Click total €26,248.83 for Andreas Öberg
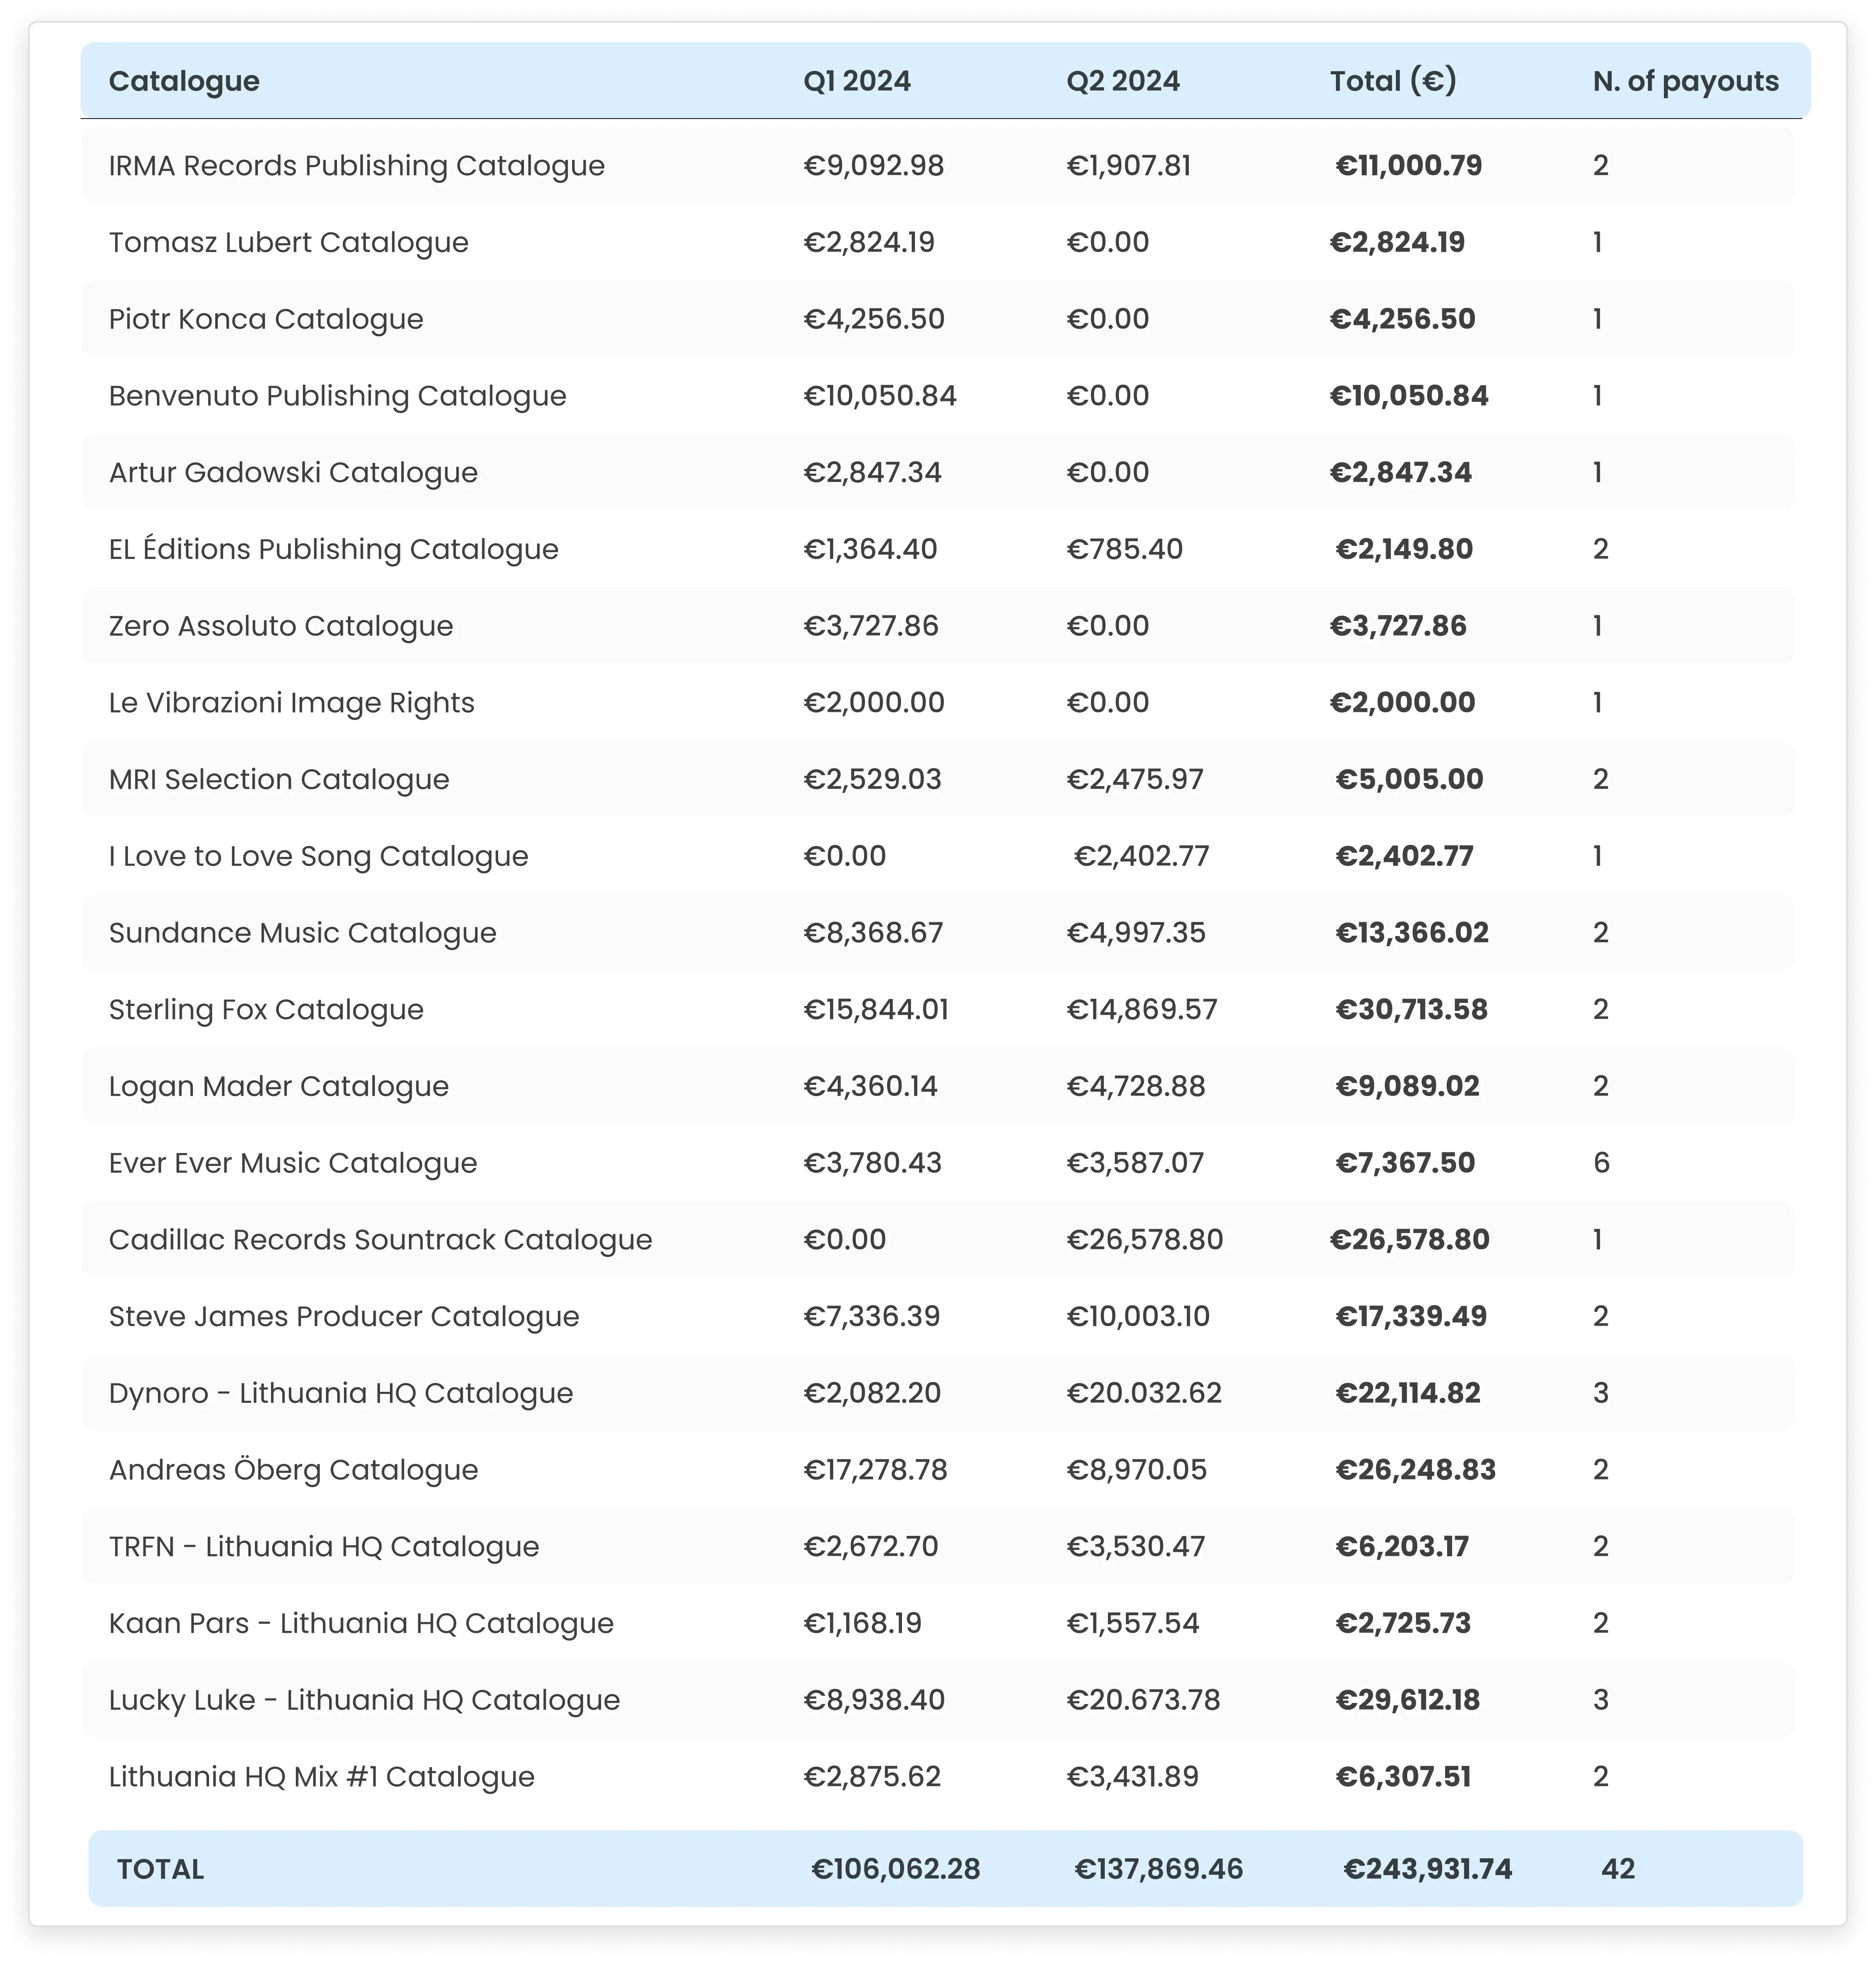The width and height of the screenshot is (1876, 1962). point(1416,1470)
